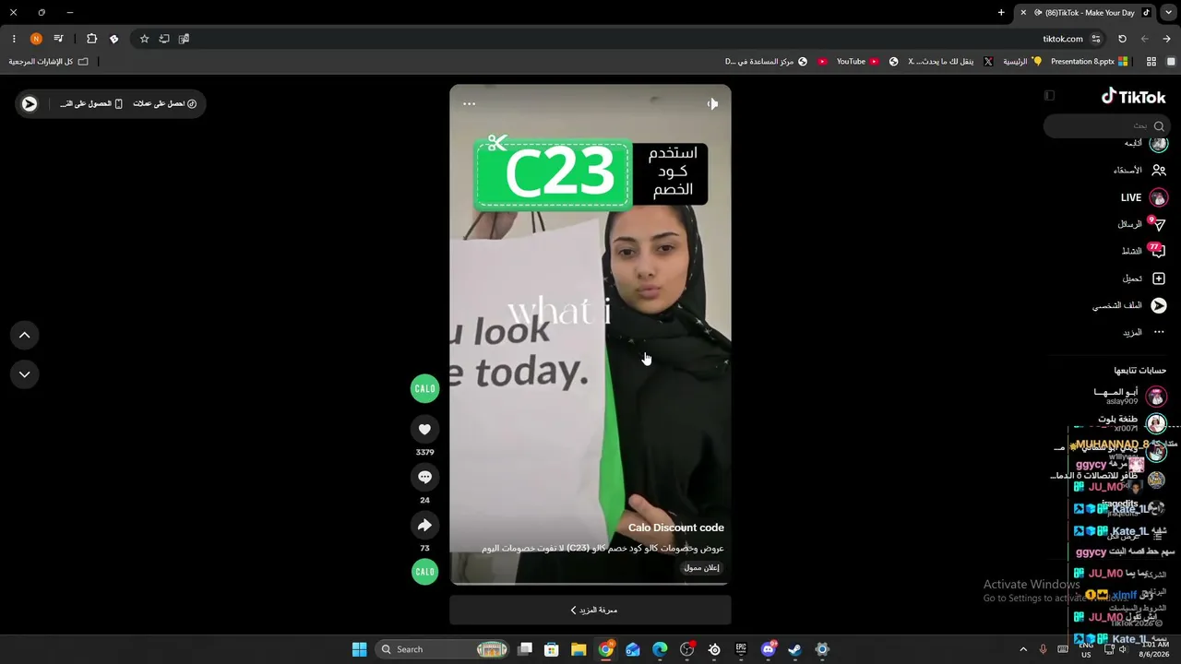Click the sponsored ad label (إعلان ممول)
The height and width of the screenshot is (664, 1181).
[701, 567]
